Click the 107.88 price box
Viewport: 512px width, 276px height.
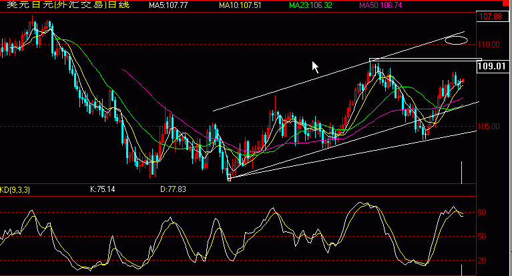[x=493, y=16]
